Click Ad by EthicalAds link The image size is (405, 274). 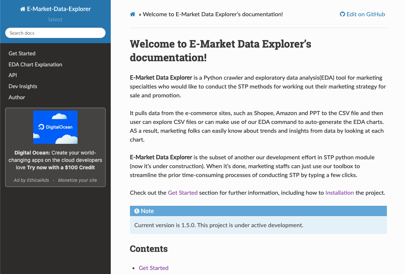(31, 180)
